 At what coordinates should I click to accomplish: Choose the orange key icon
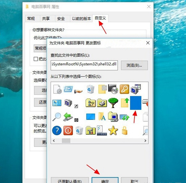(x=124, y=89)
